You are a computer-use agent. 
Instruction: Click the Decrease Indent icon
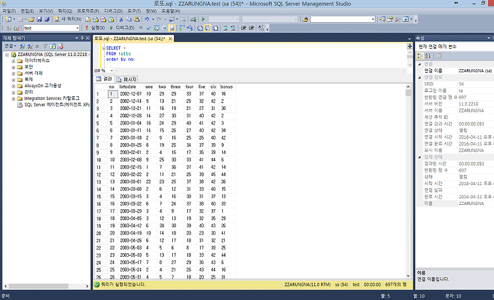pos(243,28)
